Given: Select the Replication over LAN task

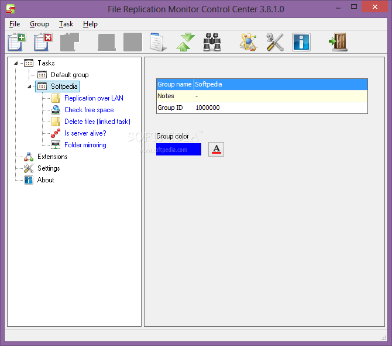Looking at the screenshot, I should [94, 98].
